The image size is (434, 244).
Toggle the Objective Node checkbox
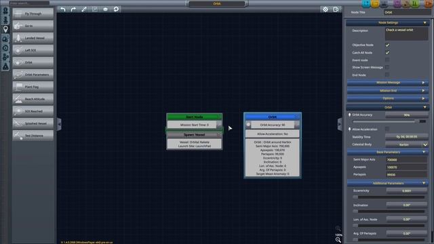click(x=387, y=45)
